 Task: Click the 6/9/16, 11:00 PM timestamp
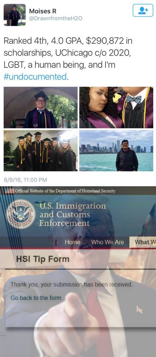tap(26, 180)
